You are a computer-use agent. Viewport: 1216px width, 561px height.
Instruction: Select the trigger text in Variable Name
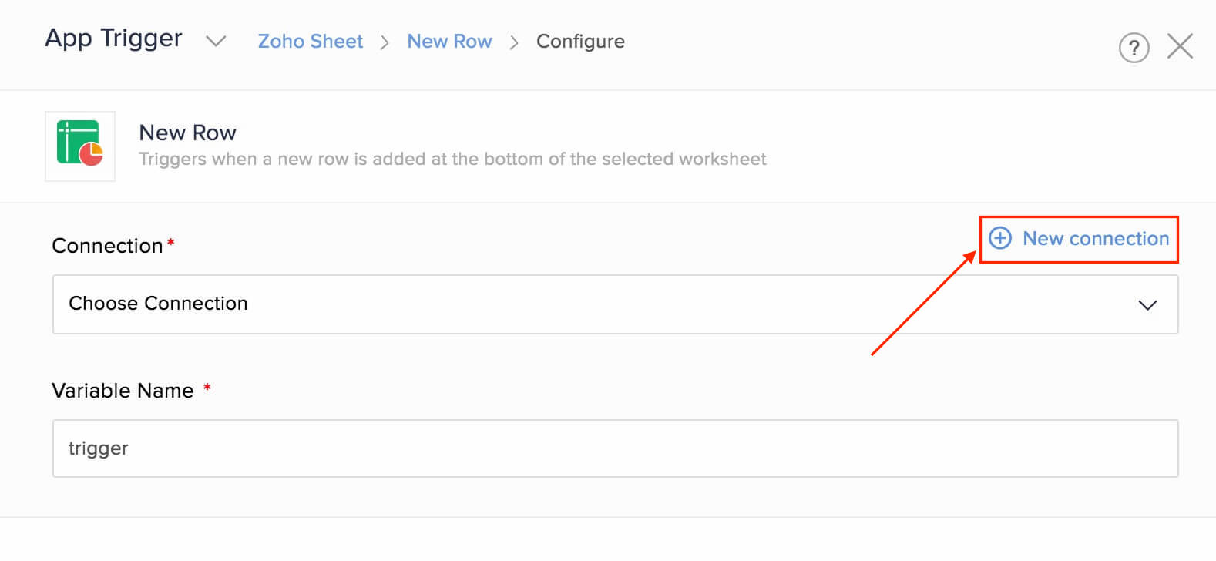[x=98, y=448]
